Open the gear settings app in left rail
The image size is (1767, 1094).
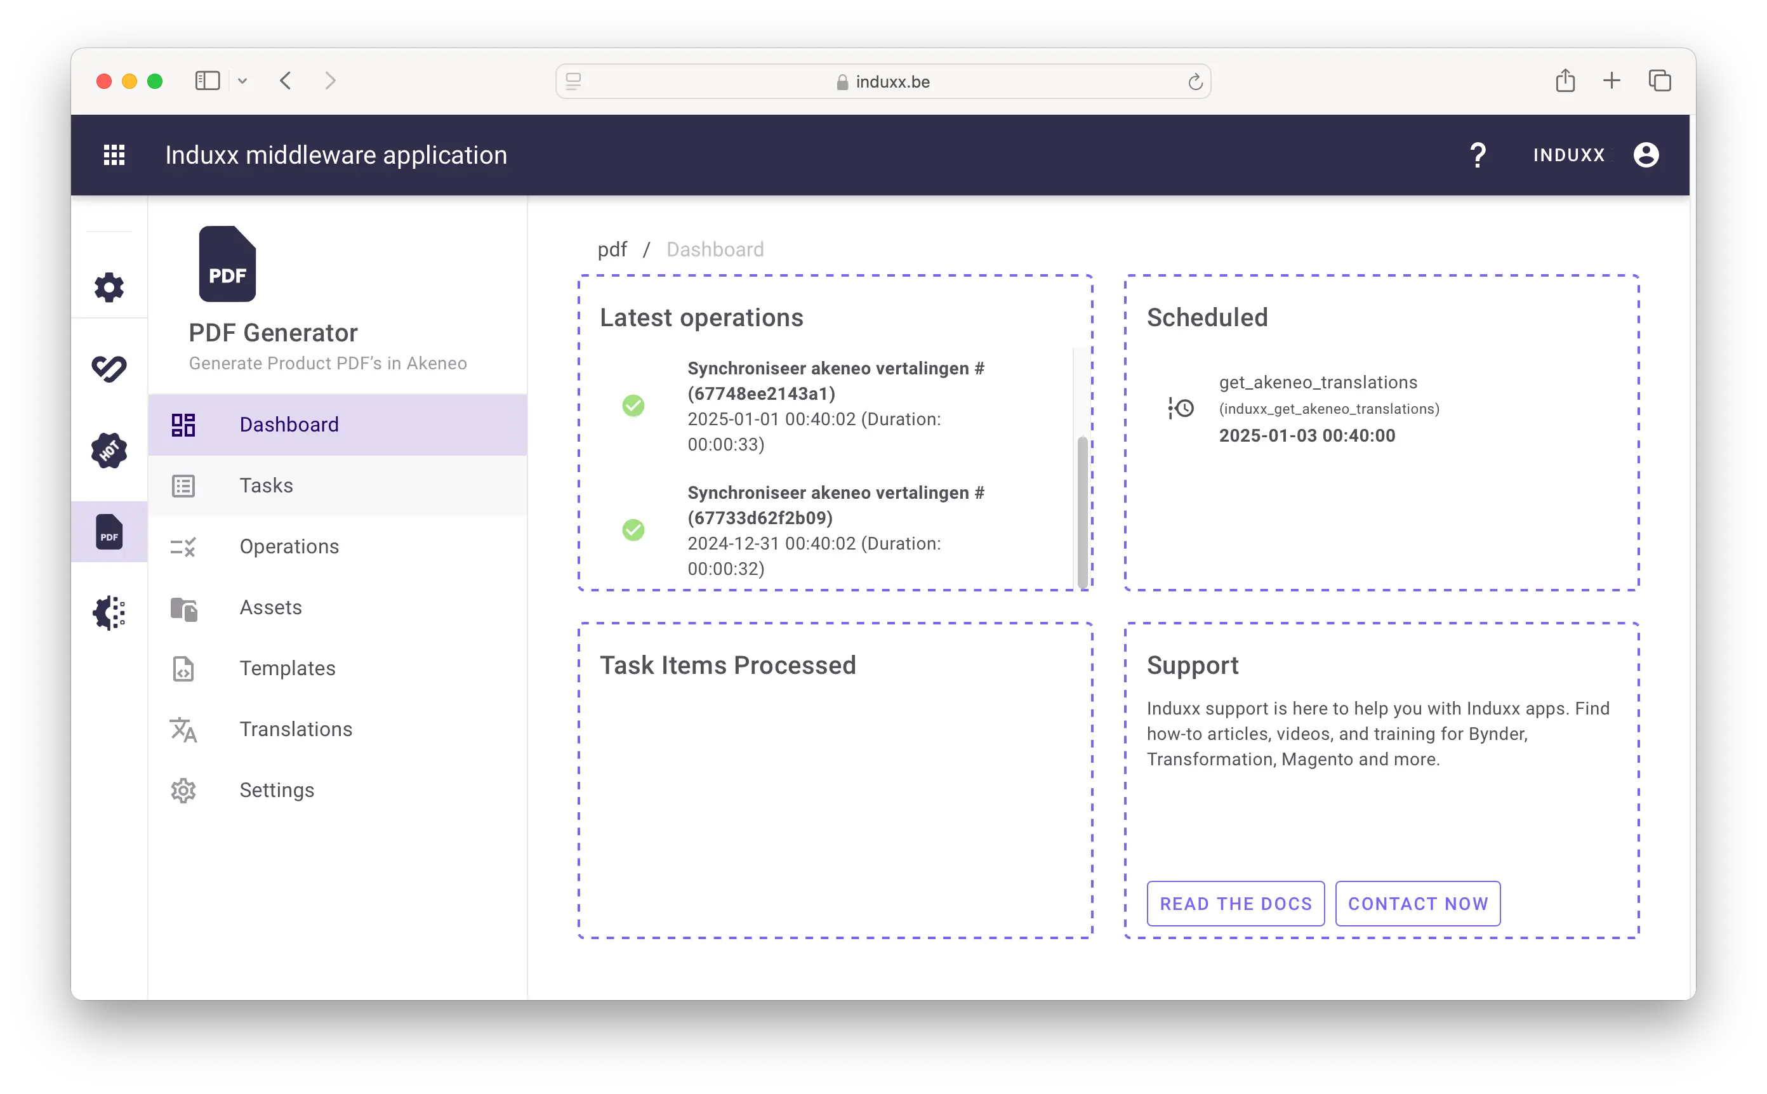click(109, 287)
